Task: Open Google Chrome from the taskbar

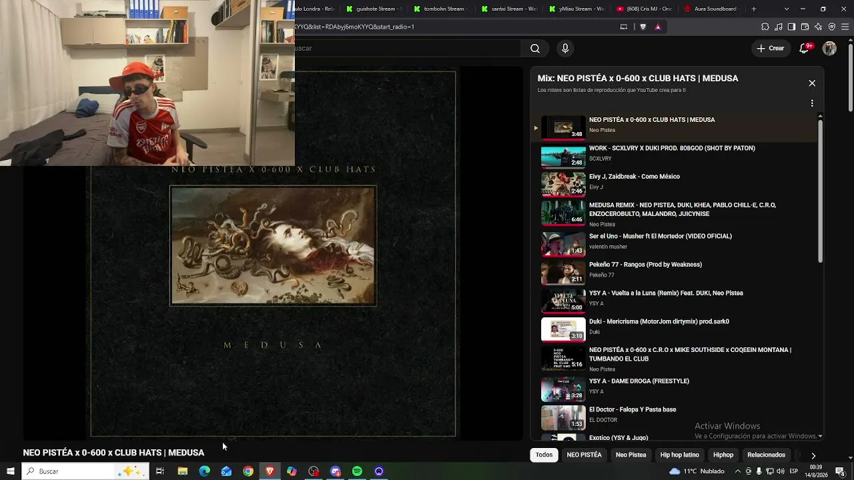Action: (x=248, y=471)
